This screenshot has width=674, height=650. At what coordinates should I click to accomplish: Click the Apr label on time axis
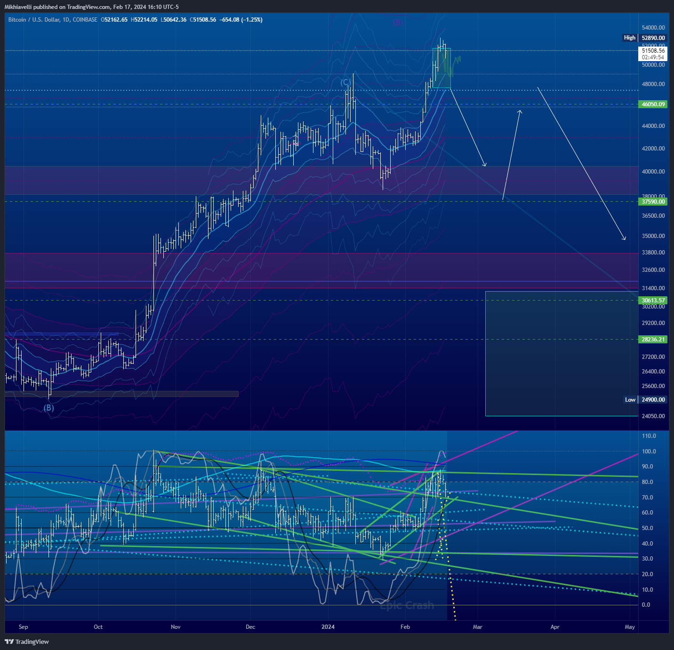(555, 627)
